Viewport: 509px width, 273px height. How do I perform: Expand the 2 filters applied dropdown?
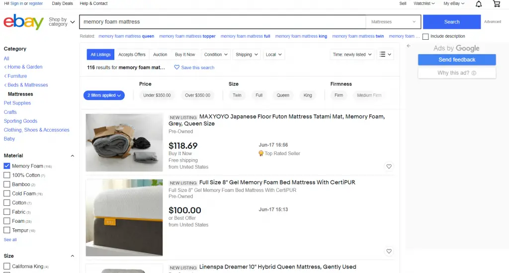[x=104, y=95]
